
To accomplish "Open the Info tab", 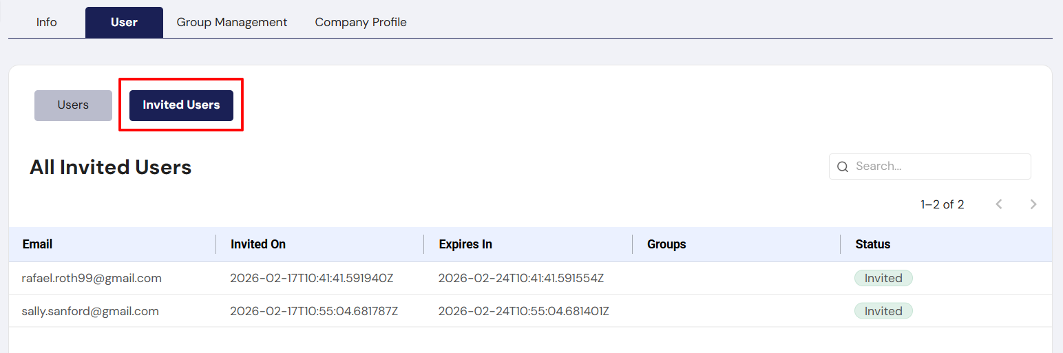I will click(47, 22).
